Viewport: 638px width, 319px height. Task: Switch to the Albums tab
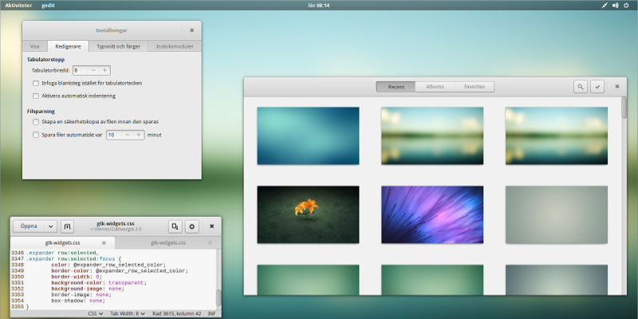pos(435,86)
